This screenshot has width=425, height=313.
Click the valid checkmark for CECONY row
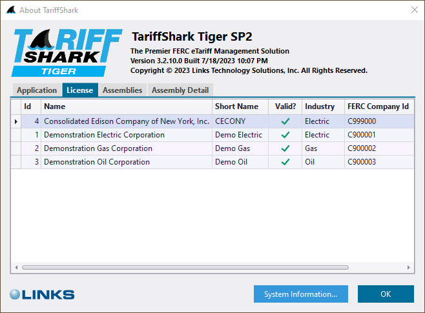point(285,121)
